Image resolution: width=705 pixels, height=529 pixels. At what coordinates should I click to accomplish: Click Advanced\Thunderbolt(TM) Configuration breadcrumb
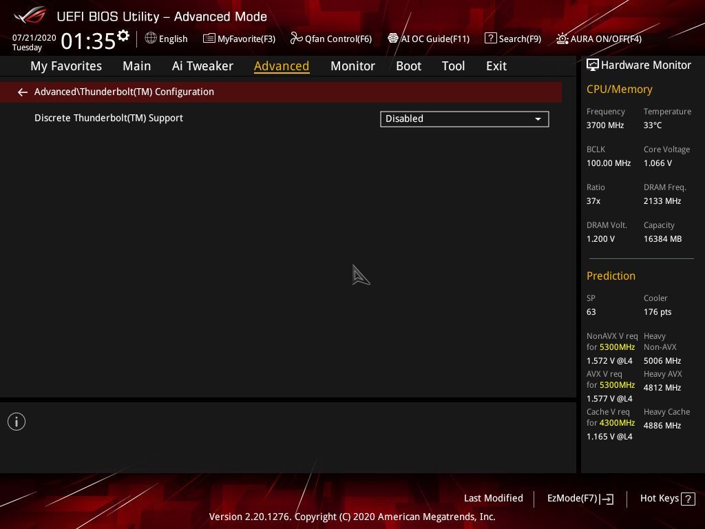point(124,92)
